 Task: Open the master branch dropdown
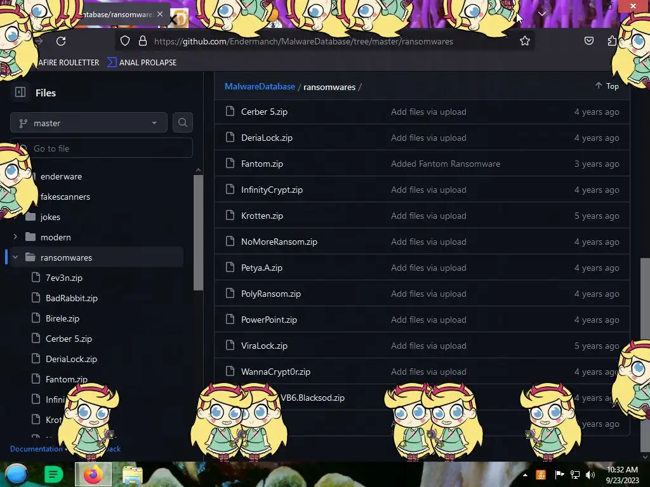[89, 122]
